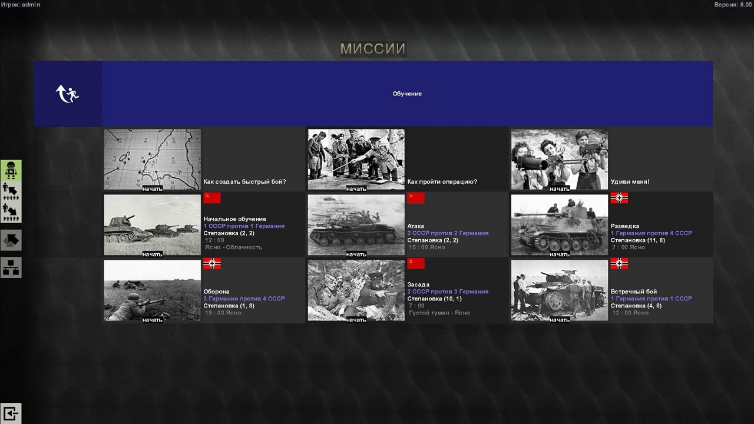Image resolution: width=754 pixels, height=424 pixels.
Task: Select the Обучение category header
Action: pos(407,94)
